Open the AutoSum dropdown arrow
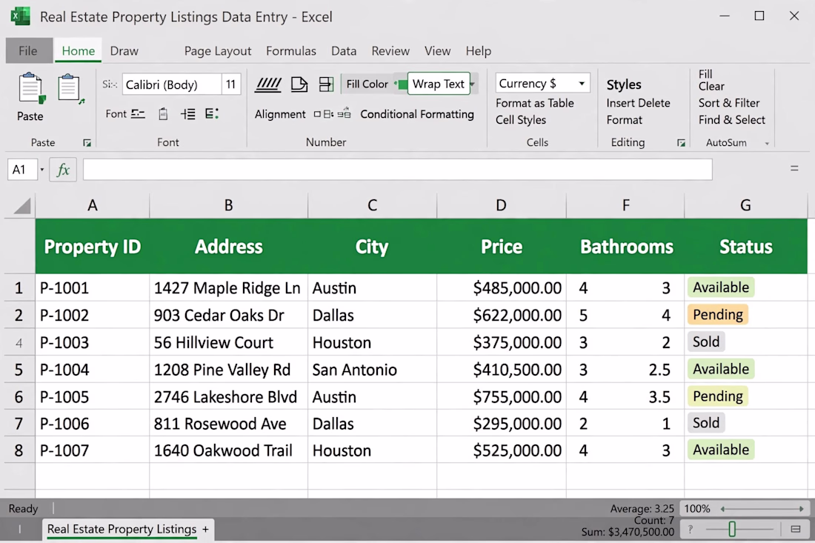Viewport: 815px width, 543px height. (767, 144)
